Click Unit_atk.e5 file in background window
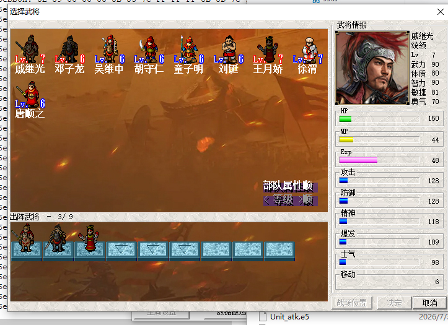 [289, 317]
